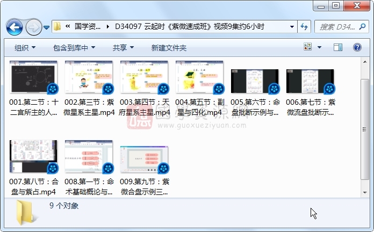
Task: Change view with the view icon
Action: (x=308, y=47)
